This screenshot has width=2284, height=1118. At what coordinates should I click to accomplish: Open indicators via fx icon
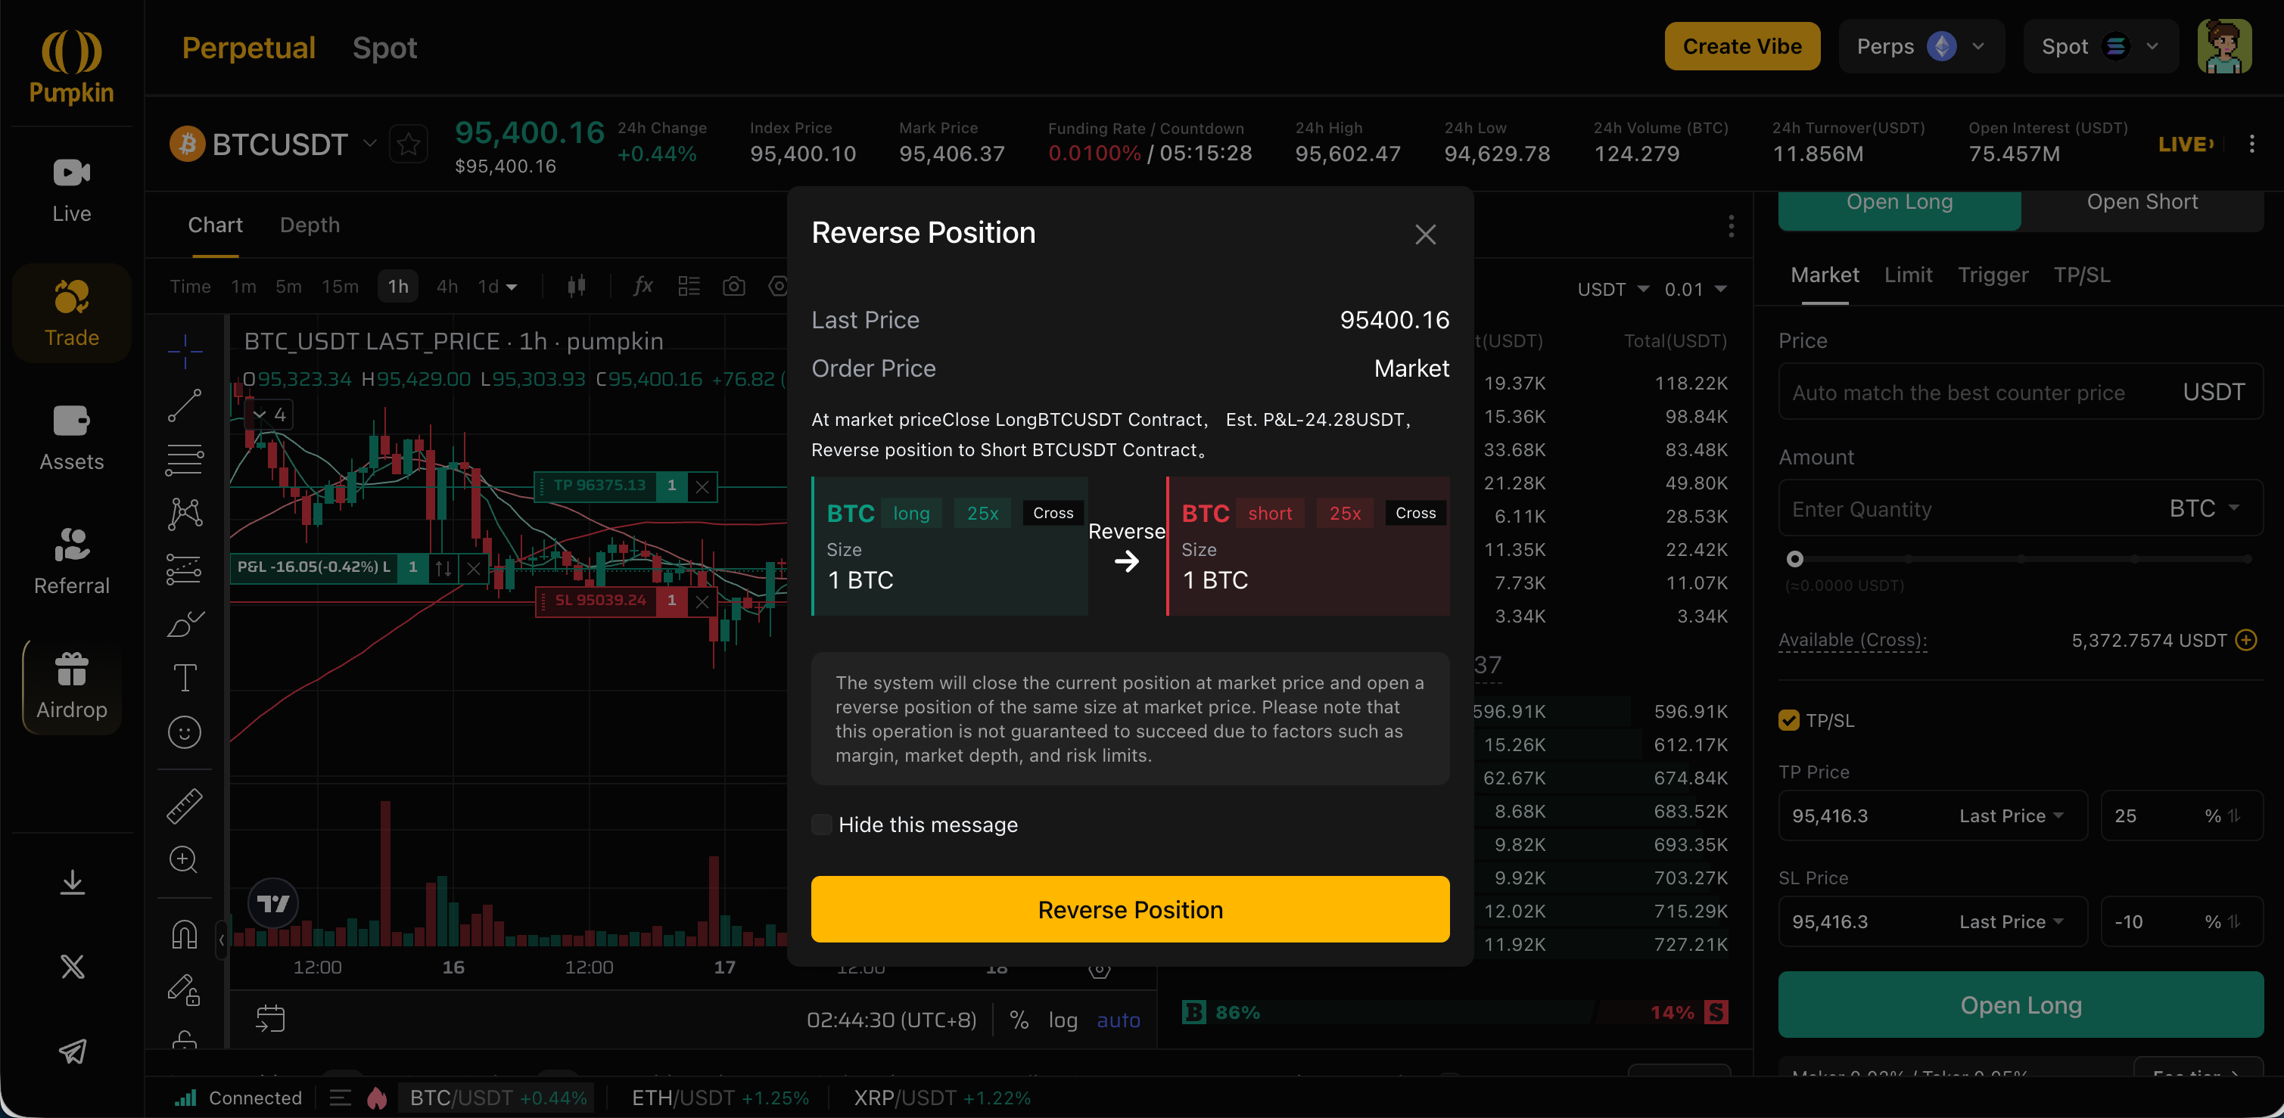point(643,286)
